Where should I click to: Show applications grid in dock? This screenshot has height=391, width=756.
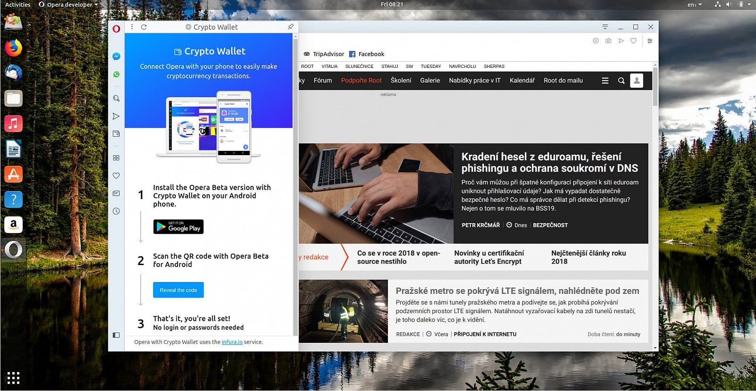tap(13, 378)
